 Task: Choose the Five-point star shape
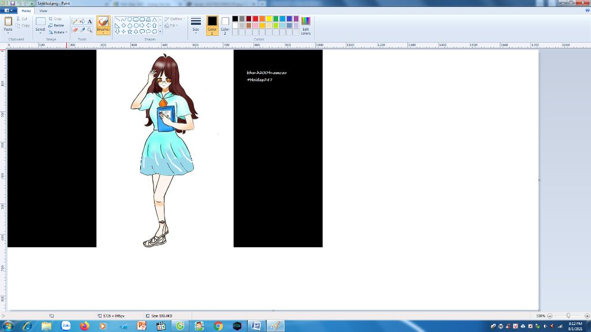point(130,32)
